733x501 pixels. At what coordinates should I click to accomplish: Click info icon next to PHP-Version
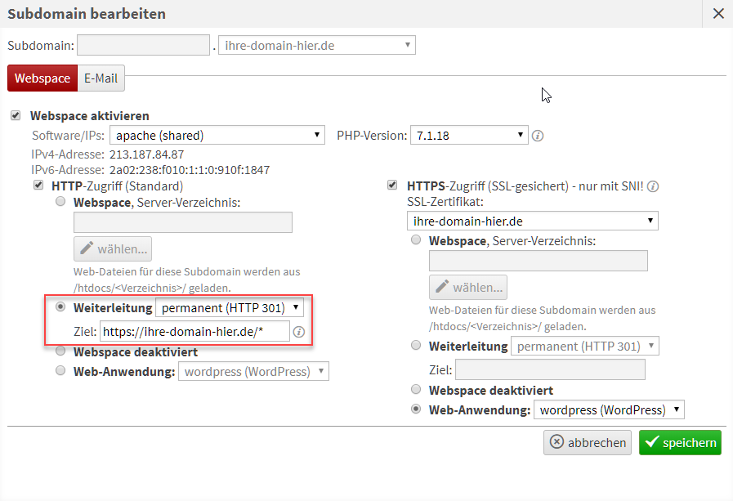point(538,136)
